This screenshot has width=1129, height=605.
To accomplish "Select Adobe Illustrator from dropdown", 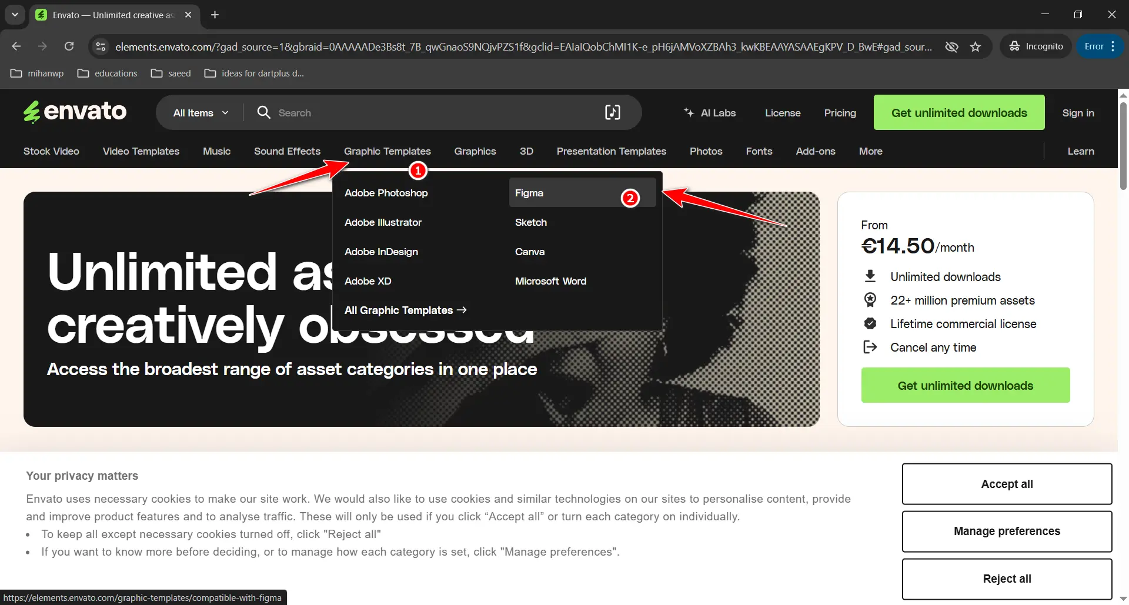I will (x=383, y=222).
